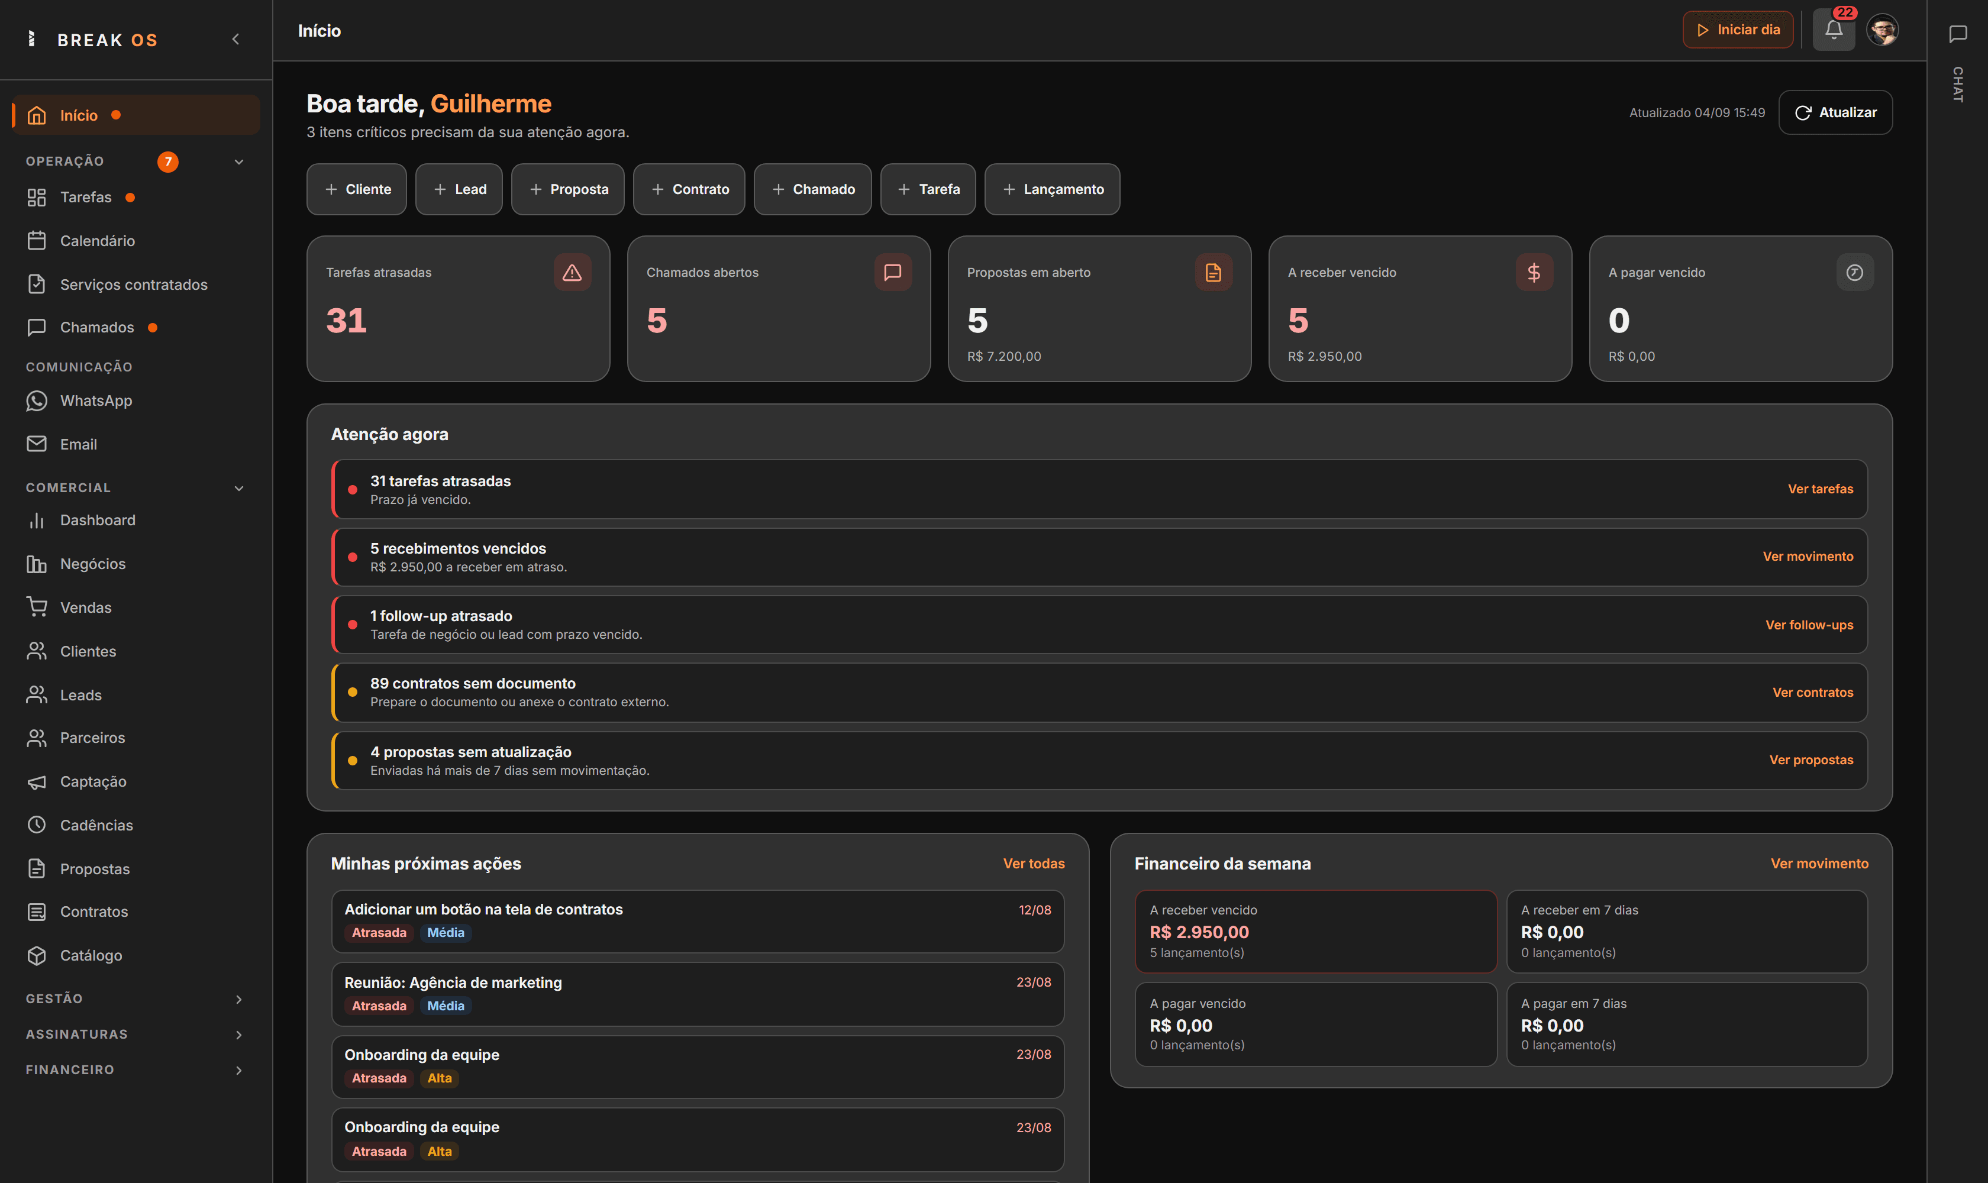Click the dollar icon on A receber vencido card
Screen dimensions: 1988x1183
point(1534,273)
